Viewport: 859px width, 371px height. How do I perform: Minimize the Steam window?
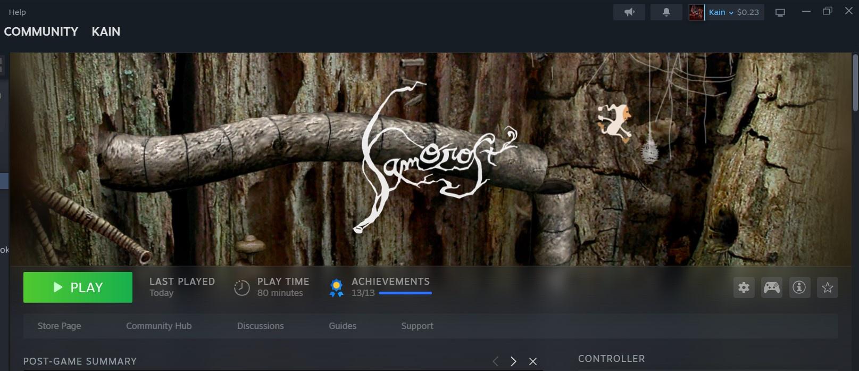click(806, 11)
